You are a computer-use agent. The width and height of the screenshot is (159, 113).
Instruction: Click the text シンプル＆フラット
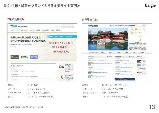(37, 89)
